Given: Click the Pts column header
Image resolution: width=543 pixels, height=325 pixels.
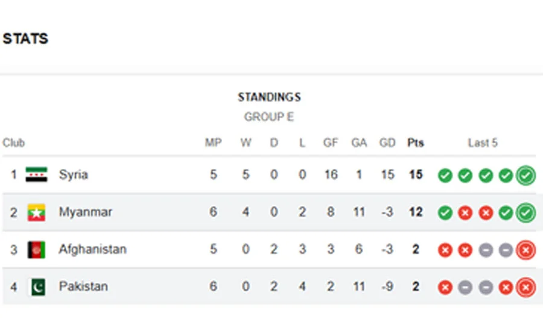Looking at the screenshot, I should [416, 143].
